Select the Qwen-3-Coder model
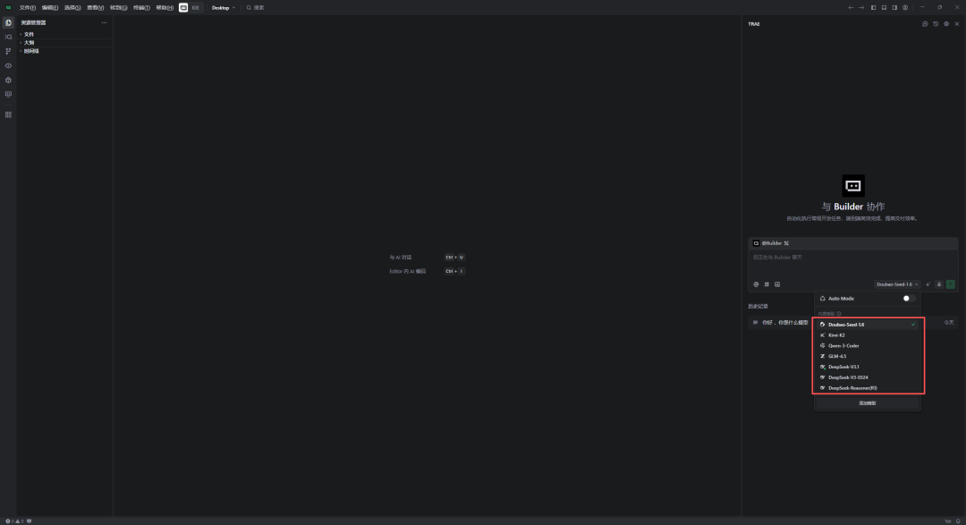This screenshot has width=966, height=525. coord(868,346)
